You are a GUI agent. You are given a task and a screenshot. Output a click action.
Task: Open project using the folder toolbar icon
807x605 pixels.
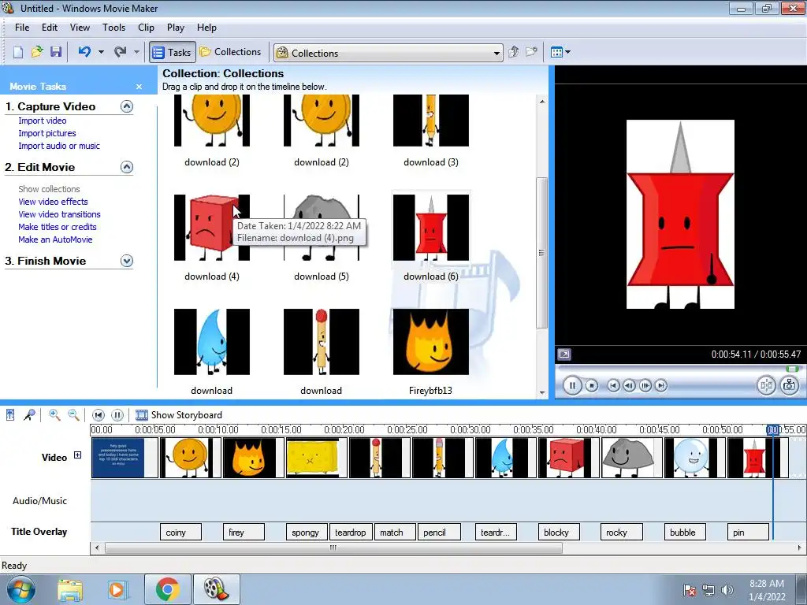[x=37, y=53]
